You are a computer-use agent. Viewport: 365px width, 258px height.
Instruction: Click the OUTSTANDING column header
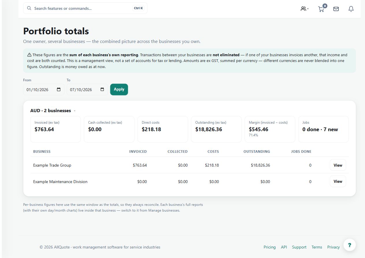257,151
